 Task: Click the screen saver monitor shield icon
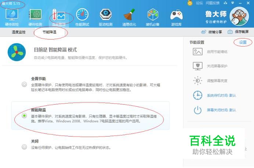(x=197, y=66)
